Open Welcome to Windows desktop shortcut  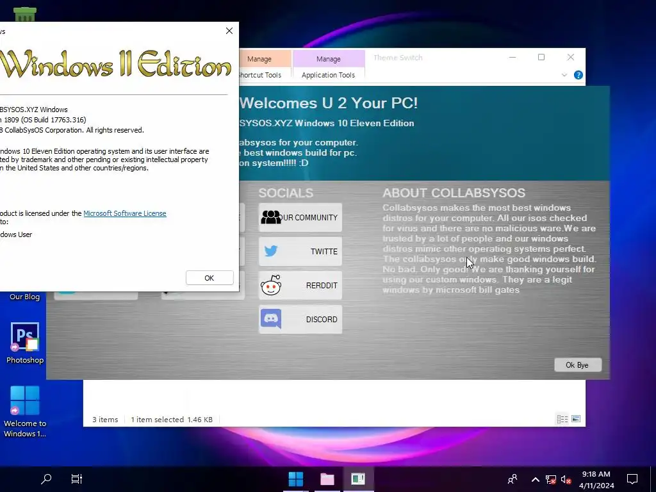(x=25, y=412)
